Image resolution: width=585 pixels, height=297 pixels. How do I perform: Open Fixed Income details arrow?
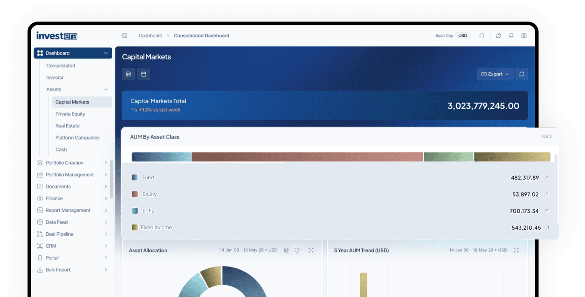[547, 227]
